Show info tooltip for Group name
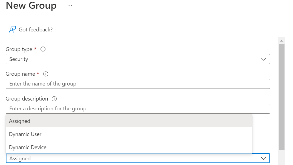Image resolution: width=293 pixels, height=165 pixels. (46, 74)
